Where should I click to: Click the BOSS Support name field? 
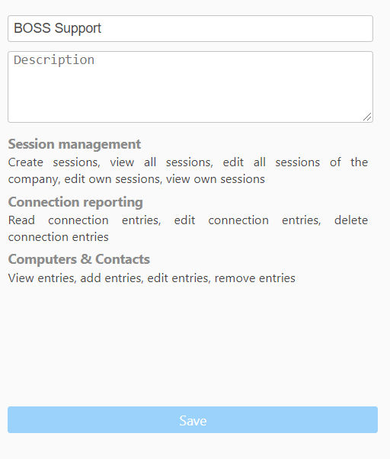190,28
